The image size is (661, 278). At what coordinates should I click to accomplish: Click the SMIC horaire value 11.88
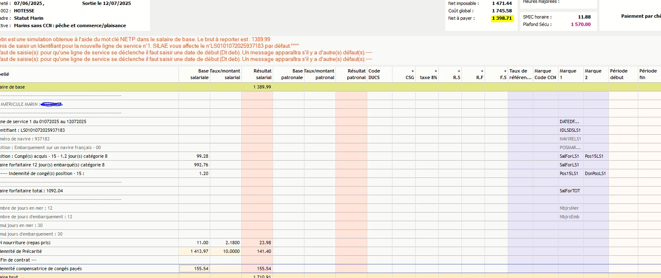[584, 17]
